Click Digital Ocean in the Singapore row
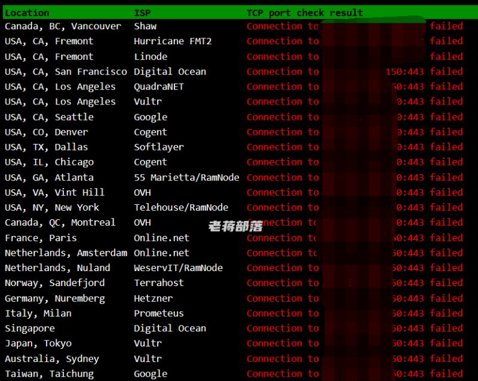 (170, 328)
